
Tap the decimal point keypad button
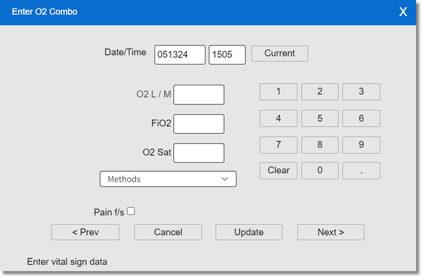pos(361,170)
